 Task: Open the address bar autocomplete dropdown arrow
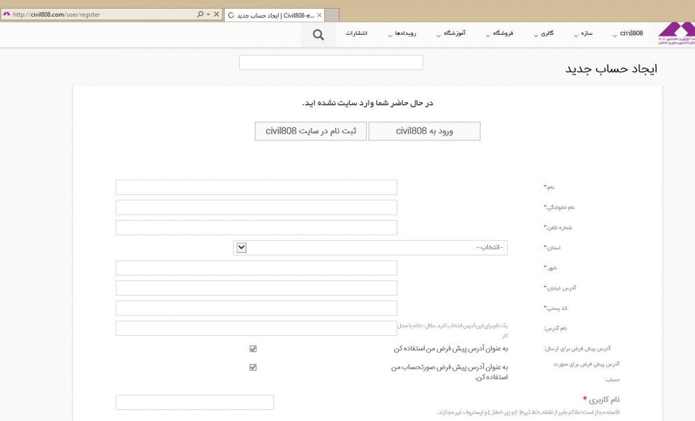[x=208, y=14]
